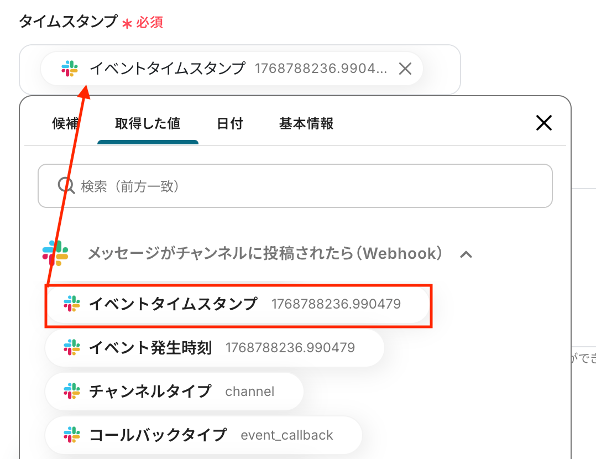Select the イベントタイムスタンプ value option
Viewport: 596px width, 459px height.
pyautogui.click(x=238, y=304)
